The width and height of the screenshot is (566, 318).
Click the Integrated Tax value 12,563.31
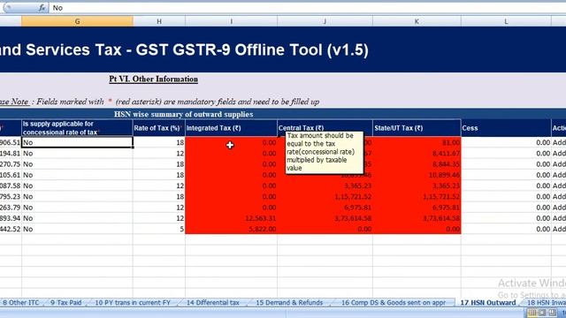(231, 218)
